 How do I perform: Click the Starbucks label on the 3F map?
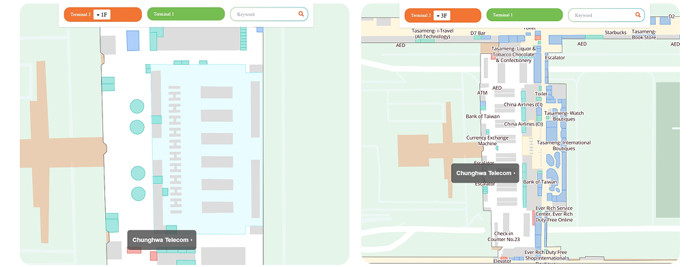coord(616,33)
